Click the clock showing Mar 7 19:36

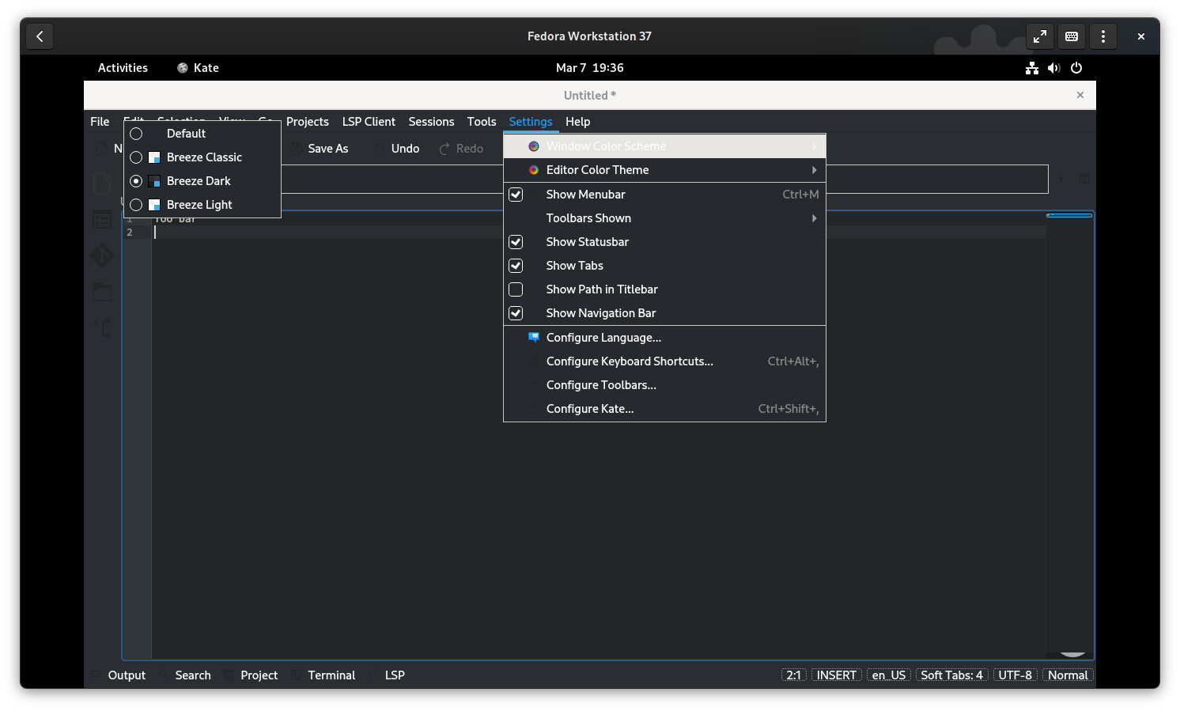coord(589,68)
